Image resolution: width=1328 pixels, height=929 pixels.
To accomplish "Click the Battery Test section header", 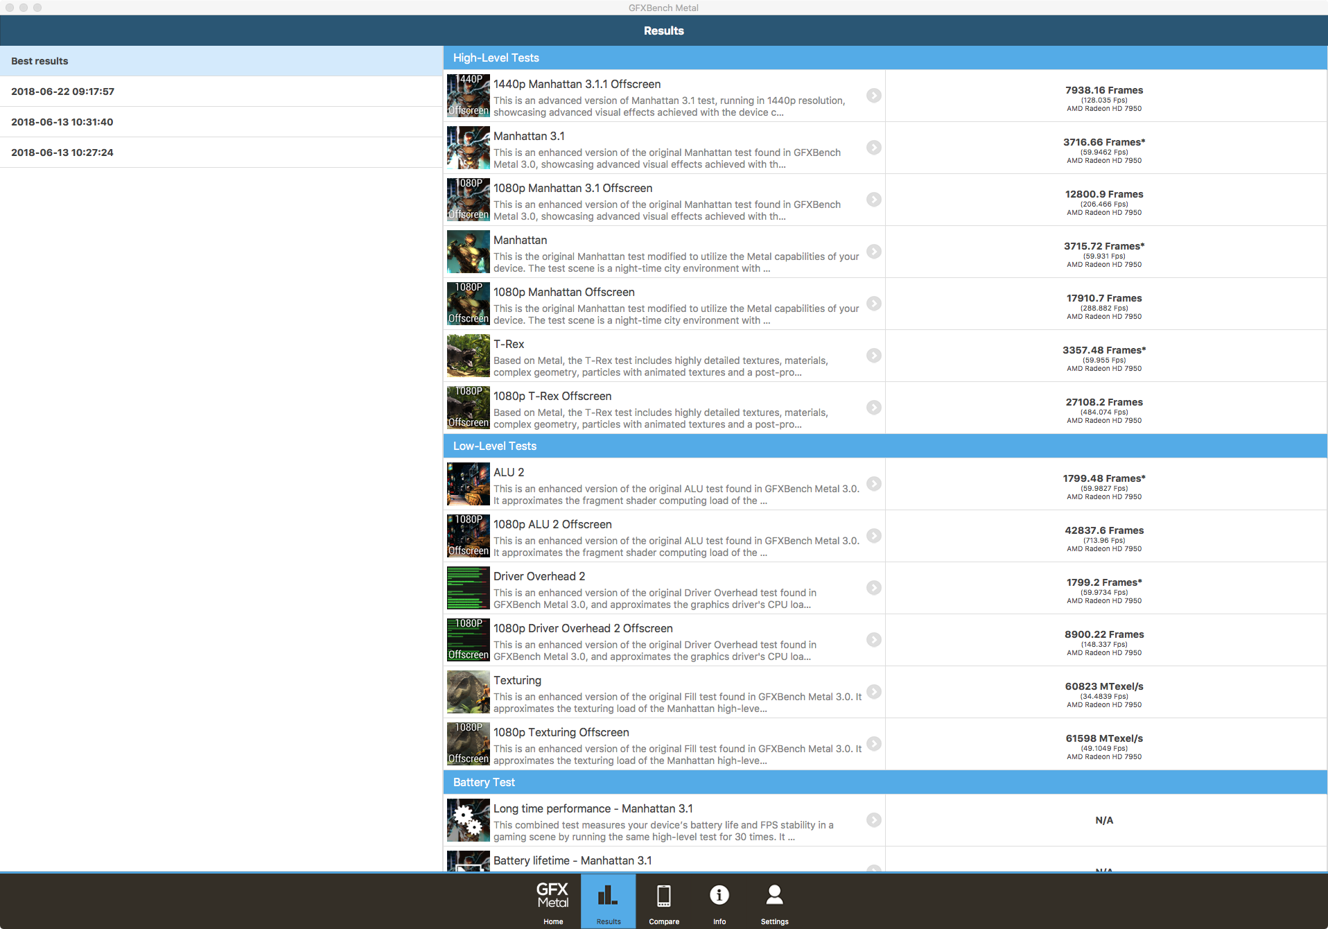I will click(885, 782).
